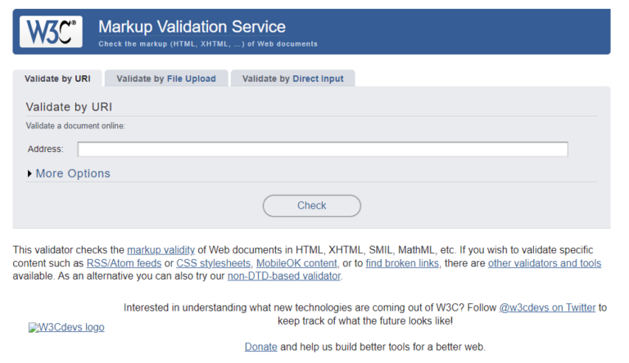Screen dimensions: 629x363
Task: Click 'Validate a document online:' text
Action: (75, 126)
